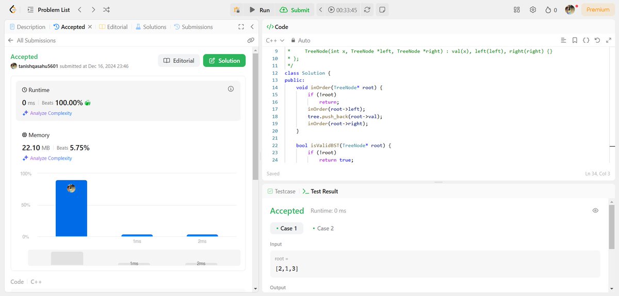The image size is (619, 296).
Task: Click the tall blue 0ms runtime bar
Action: (71, 208)
